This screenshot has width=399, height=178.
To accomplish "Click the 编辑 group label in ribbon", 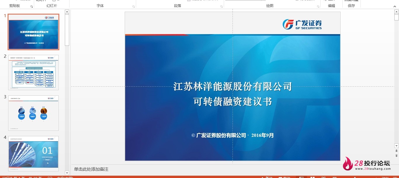I will tap(332, 6).
